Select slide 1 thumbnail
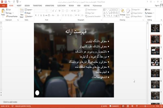This screenshot has width=163, height=108. [155, 28]
